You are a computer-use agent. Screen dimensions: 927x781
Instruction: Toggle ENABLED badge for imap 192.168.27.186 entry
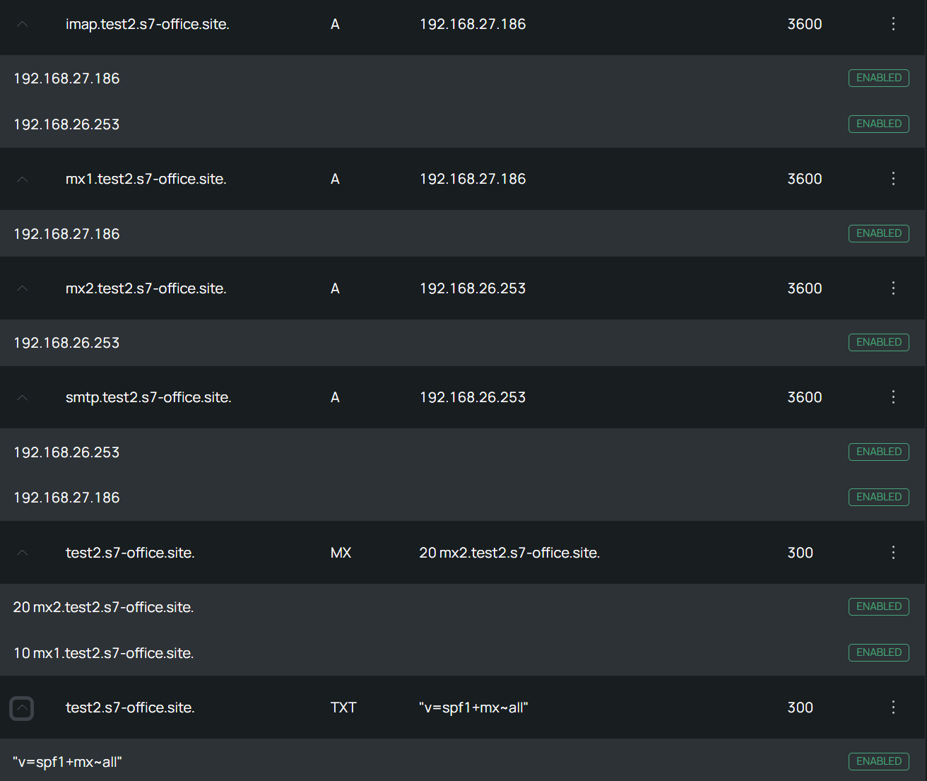coord(878,78)
